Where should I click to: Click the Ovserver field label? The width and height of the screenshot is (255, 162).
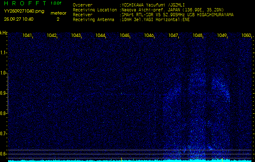(83, 5)
